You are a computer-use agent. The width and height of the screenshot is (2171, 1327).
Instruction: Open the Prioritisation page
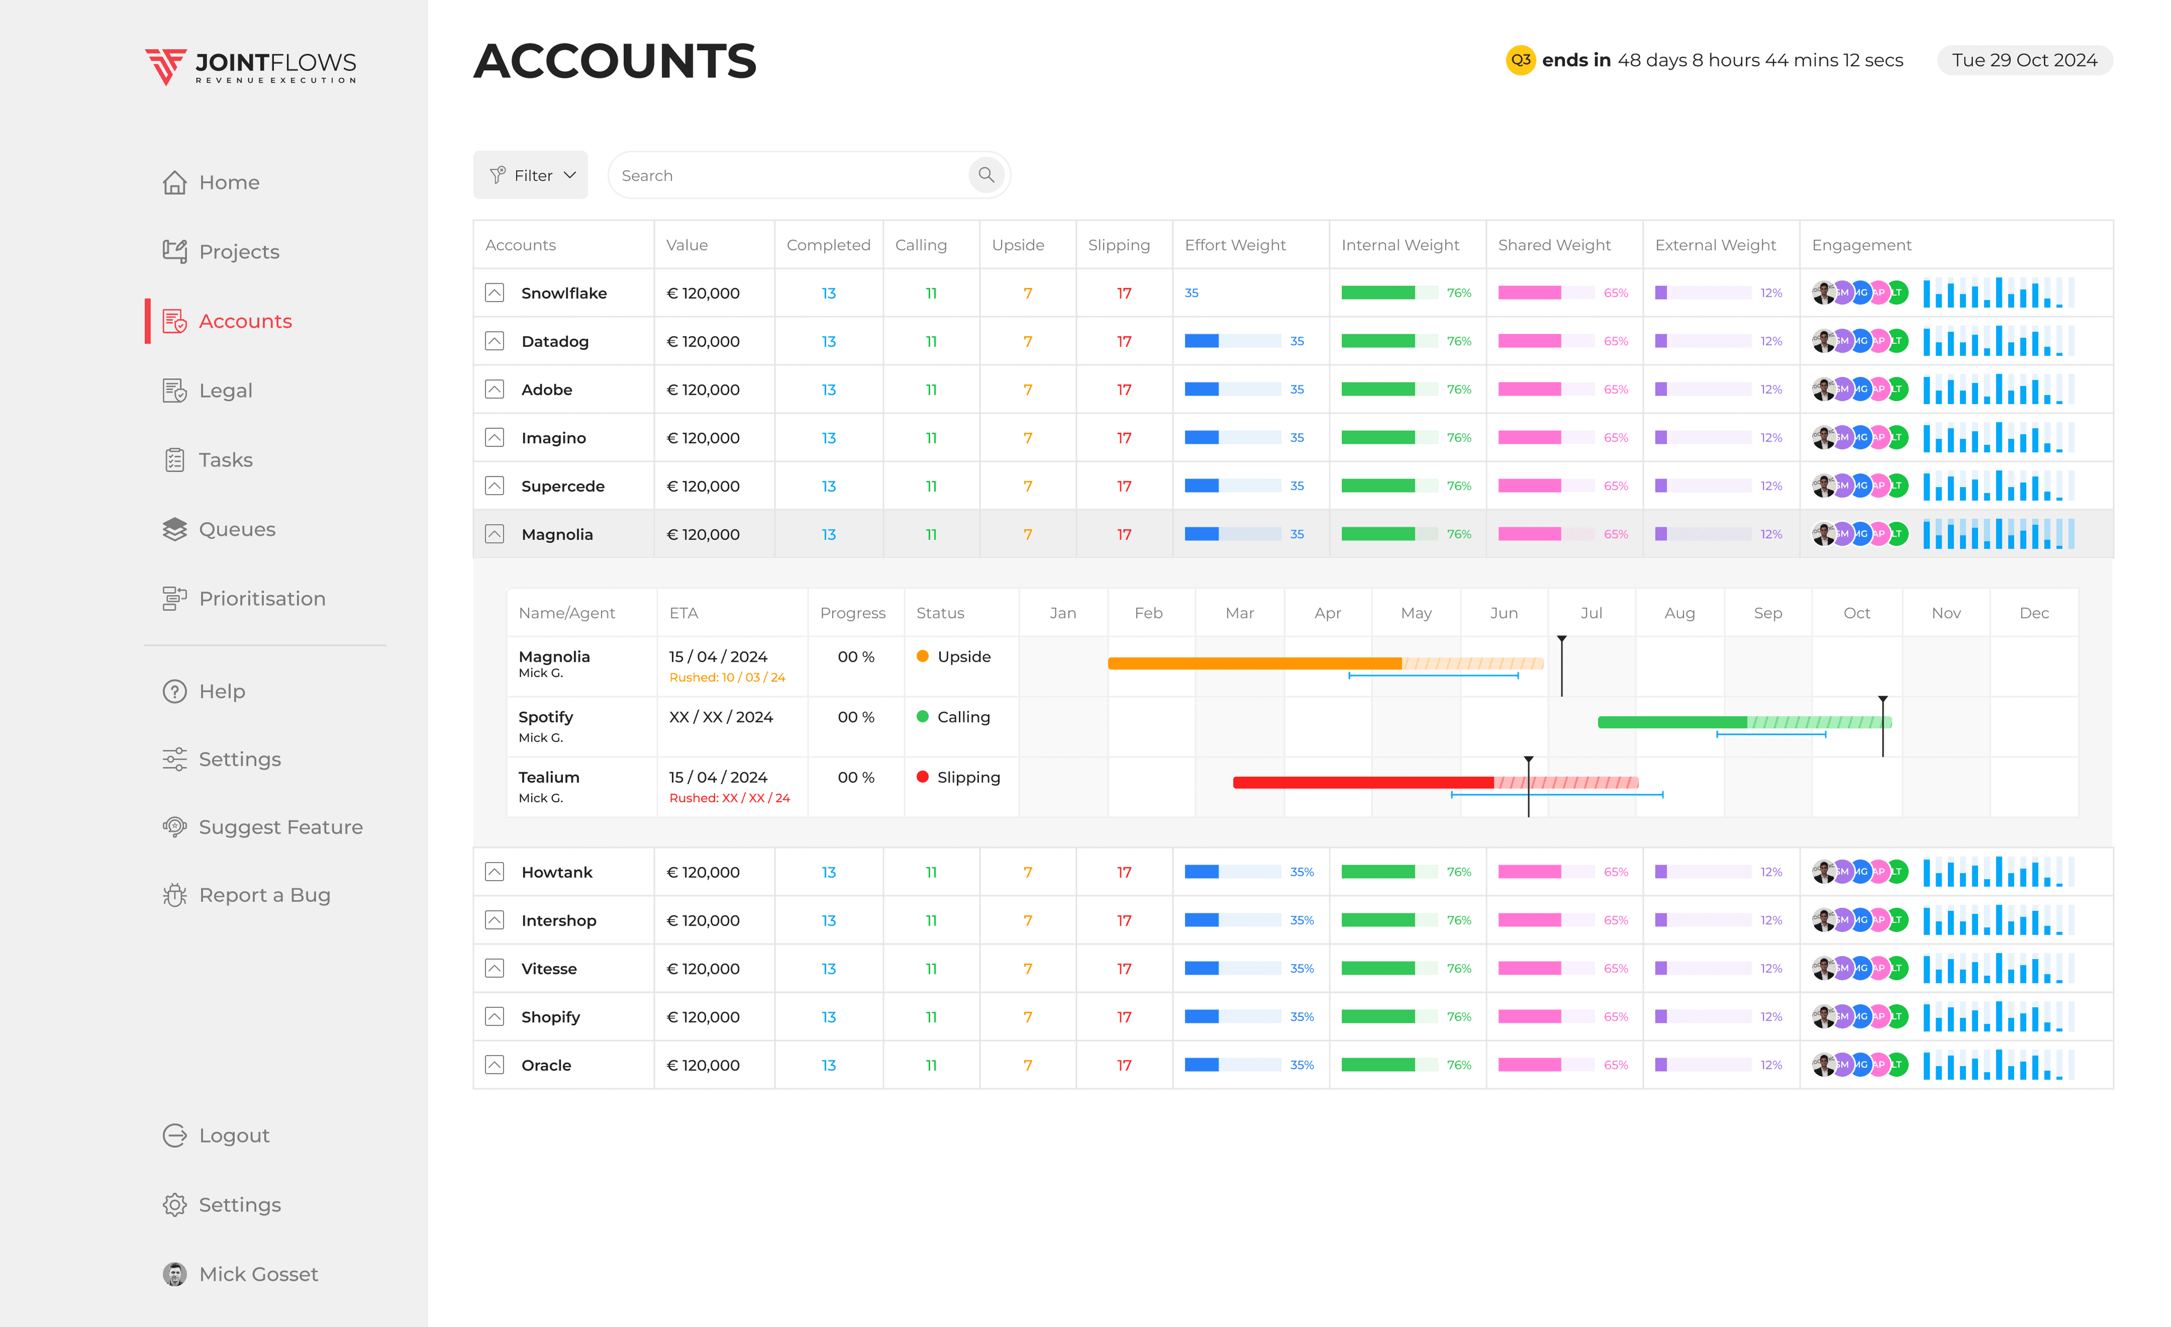[244, 599]
